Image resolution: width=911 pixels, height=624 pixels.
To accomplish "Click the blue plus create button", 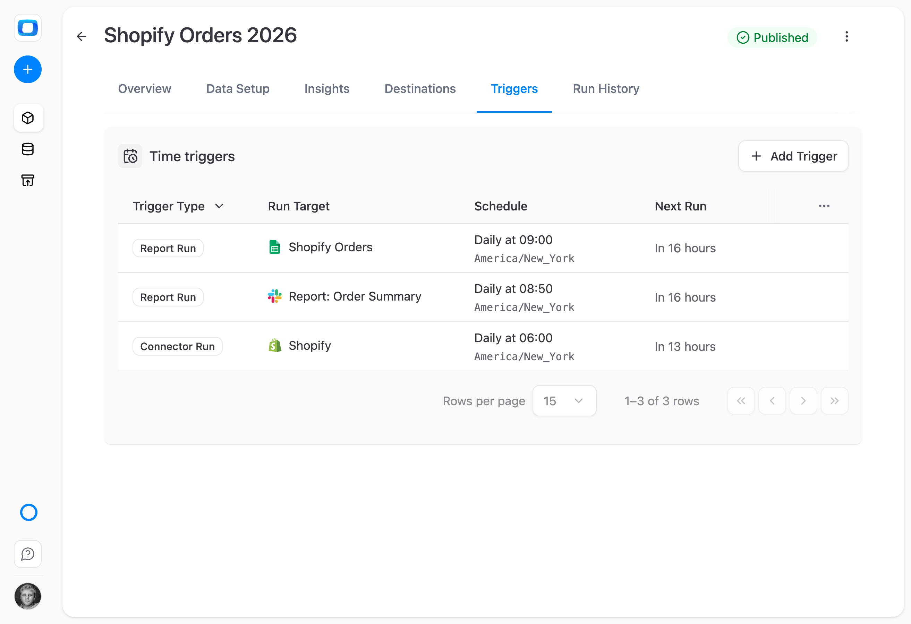I will [x=28, y=69].
